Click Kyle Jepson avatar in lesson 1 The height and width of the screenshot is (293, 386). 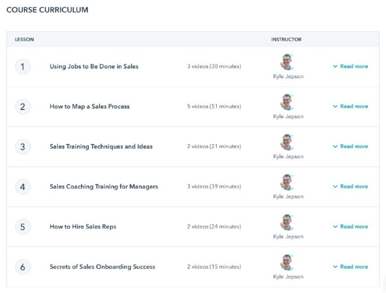[x=288, y=62]
